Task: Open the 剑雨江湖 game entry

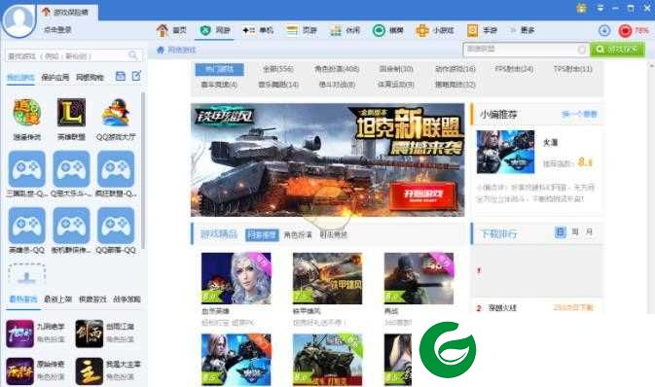Action: click(105, 334)
